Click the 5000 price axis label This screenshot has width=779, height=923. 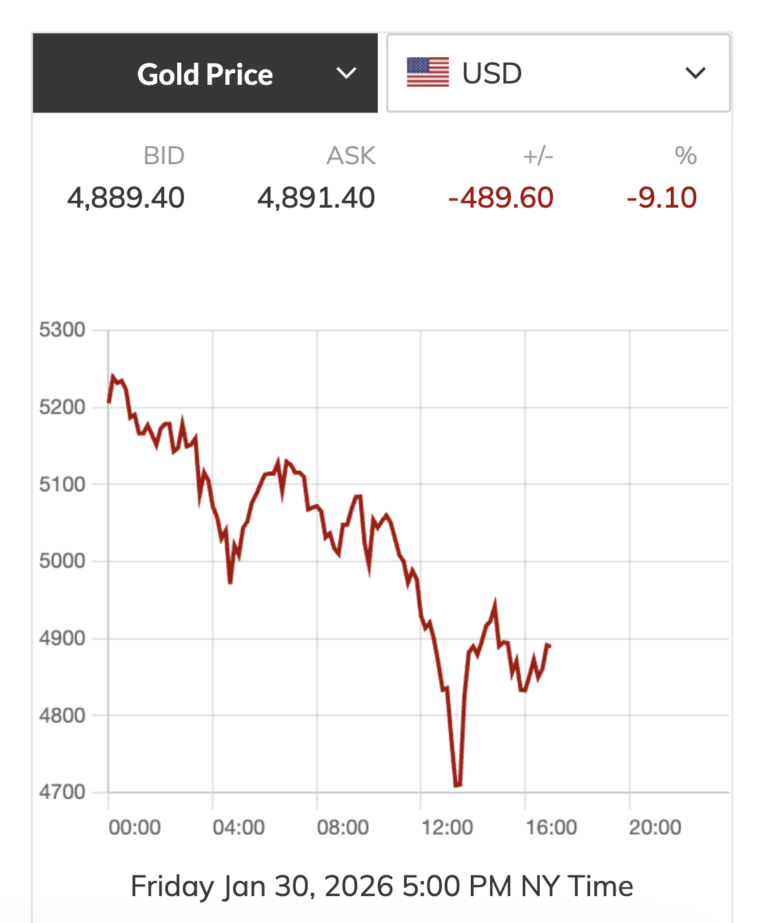62,561
